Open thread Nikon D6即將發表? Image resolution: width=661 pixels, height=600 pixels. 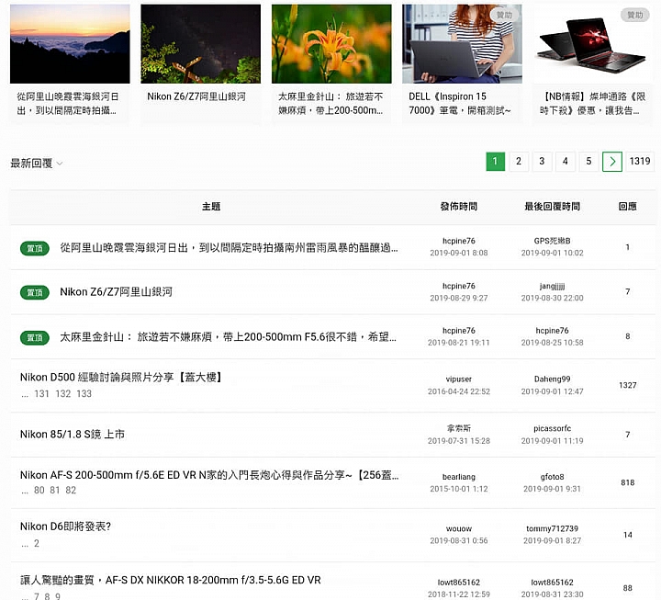[65, 526]
